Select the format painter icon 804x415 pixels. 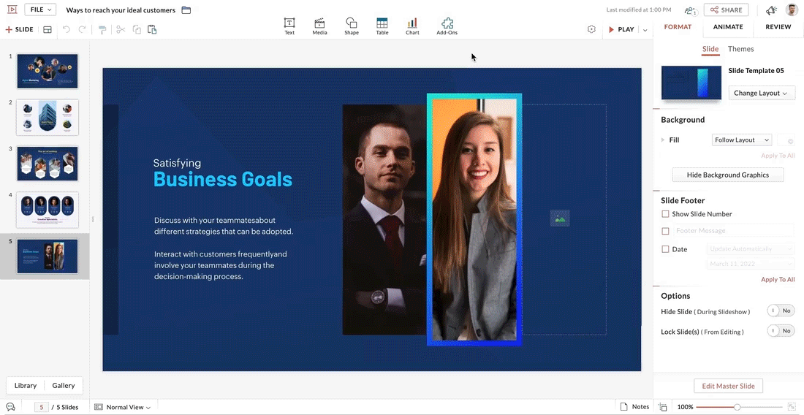[102, 30]
